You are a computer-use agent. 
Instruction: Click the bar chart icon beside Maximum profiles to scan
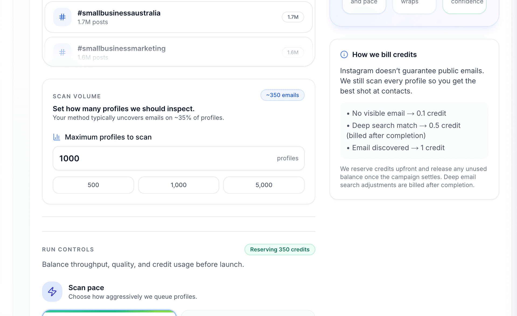57,137
